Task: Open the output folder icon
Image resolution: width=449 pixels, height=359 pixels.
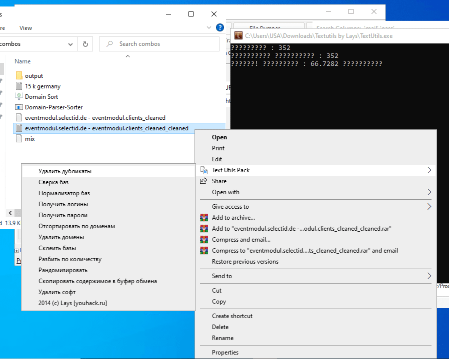Action: pos(19,76)
